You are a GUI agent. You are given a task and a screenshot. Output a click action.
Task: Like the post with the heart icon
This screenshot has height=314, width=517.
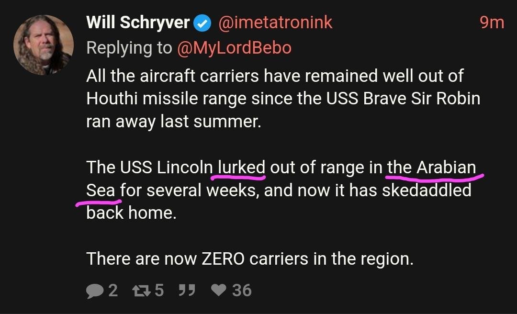[219, 291]
